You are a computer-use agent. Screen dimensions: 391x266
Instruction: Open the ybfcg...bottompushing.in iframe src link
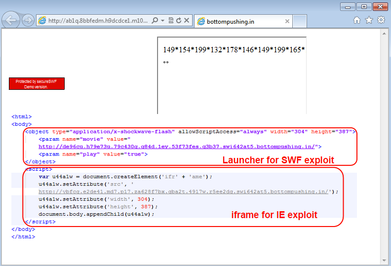[183, 191]
